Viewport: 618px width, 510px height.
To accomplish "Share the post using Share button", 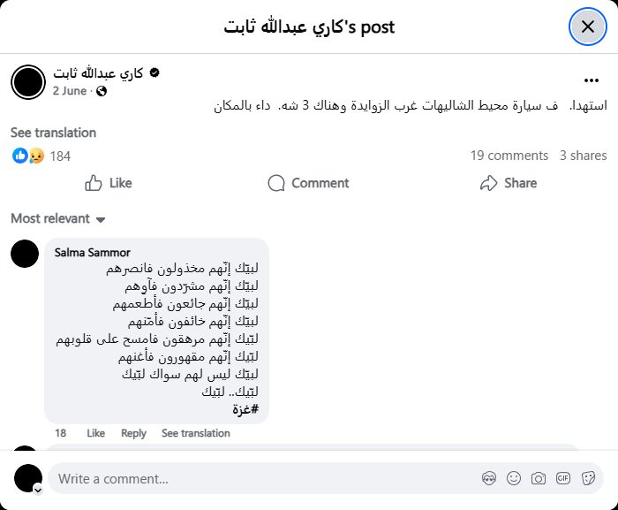I will click(x=509, y=183).
